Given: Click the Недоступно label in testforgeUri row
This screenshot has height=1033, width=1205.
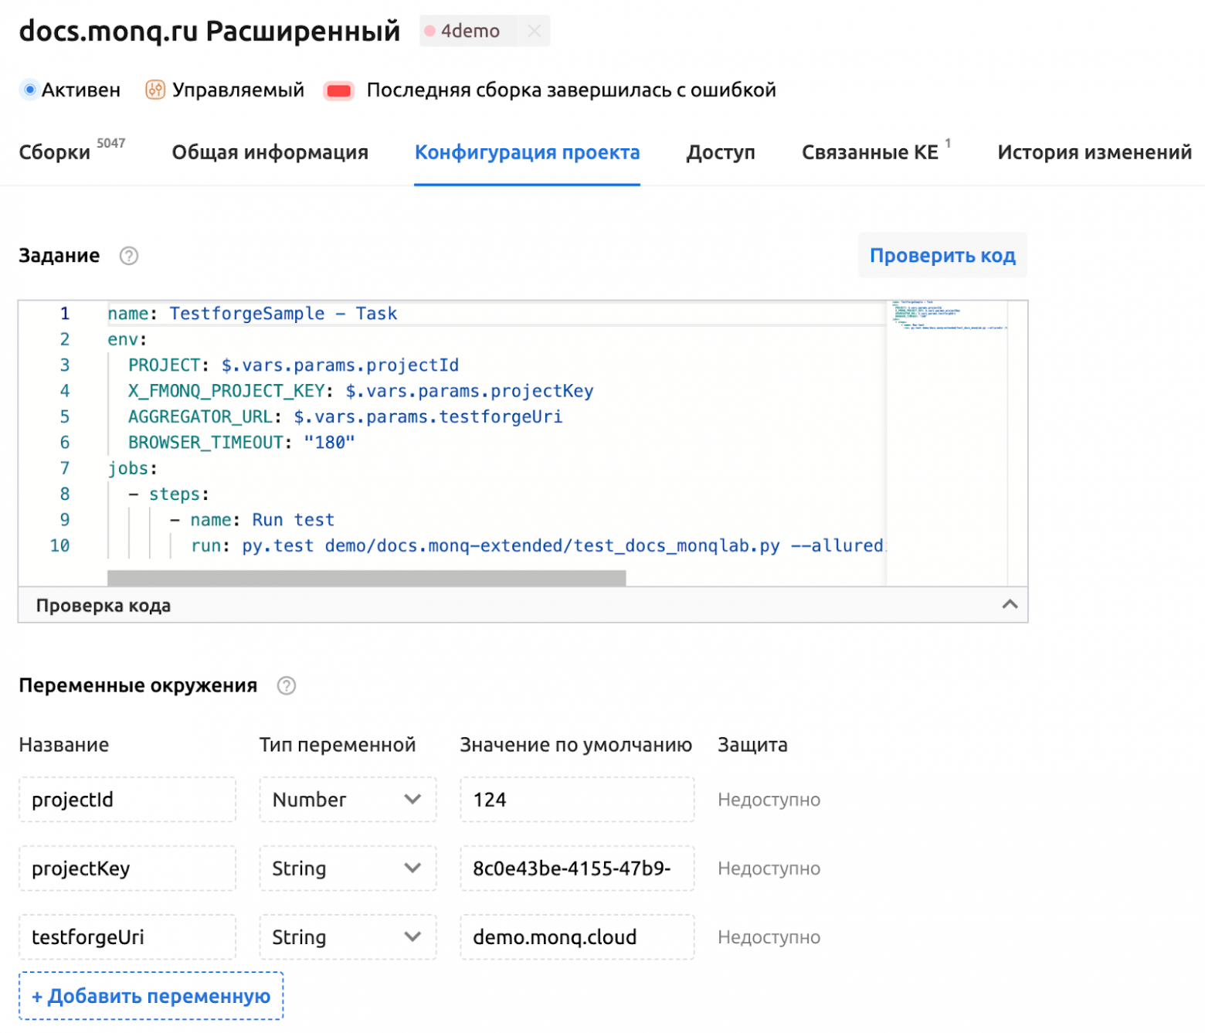Looking at the screenshot, I should 769,937.
